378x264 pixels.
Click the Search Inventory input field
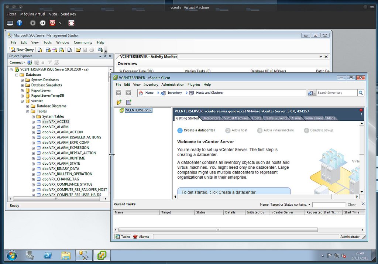click(x=337, y=93)
